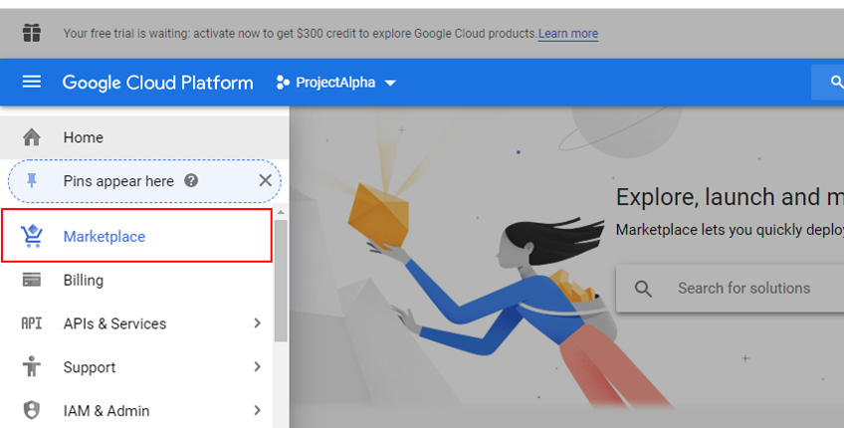Viewport: 844px width, 428px height.
Task: Expand the Support submenu arrow
Action: [x=258, y=366]
